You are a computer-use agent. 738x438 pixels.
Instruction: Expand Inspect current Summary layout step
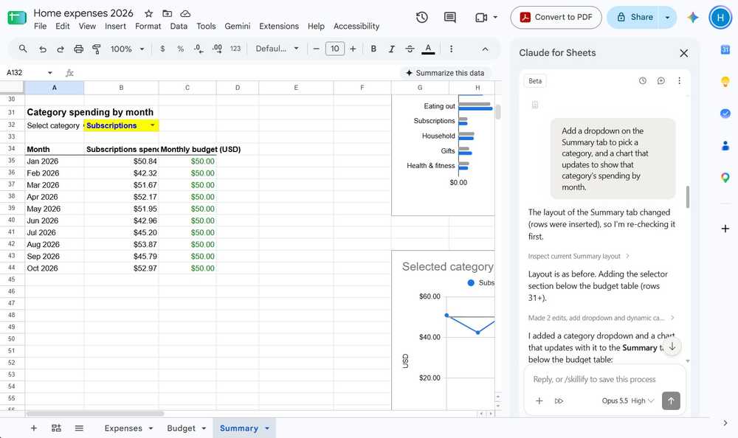click(x=579, y=257)
